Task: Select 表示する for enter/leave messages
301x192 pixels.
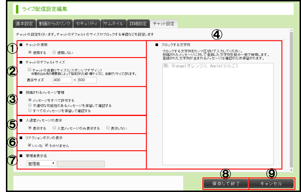Action: (30, 128)
